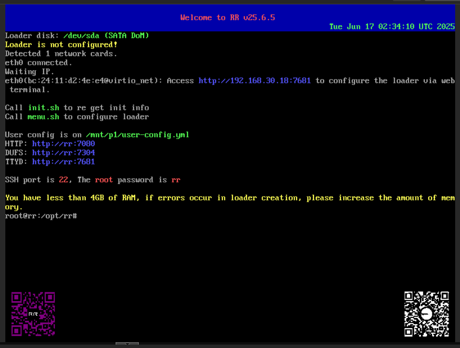Click the purple RR QR code

pyautogui.click(x=33, y=314)
